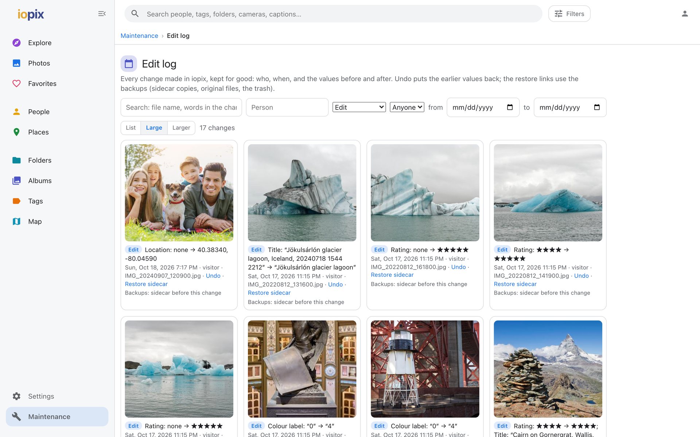Image resolution: width=700 pixels, height=437 pixels.
Task: Open the Explore compass icon
Action: (x=16, y=43)
